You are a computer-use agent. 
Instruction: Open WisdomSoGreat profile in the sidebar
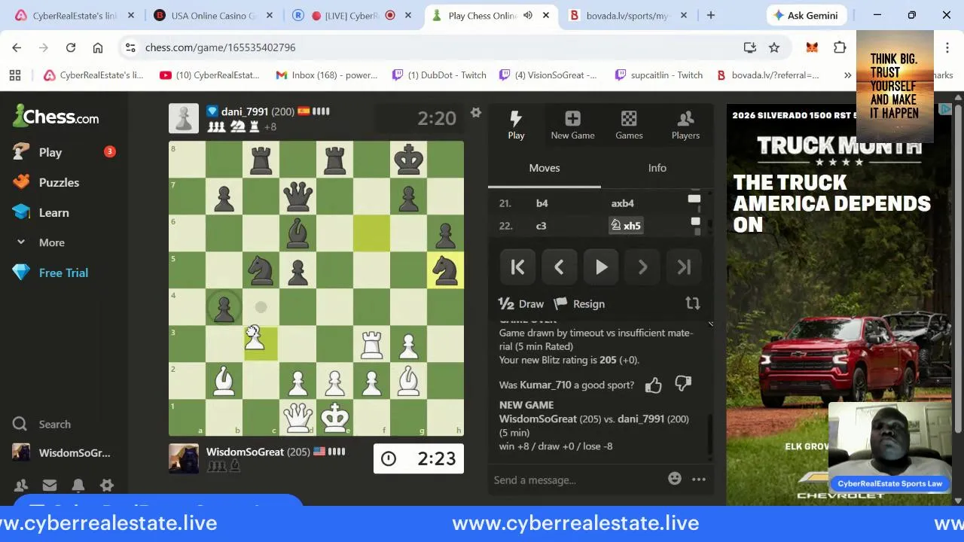pyautogui.click(x=62, y=452)
